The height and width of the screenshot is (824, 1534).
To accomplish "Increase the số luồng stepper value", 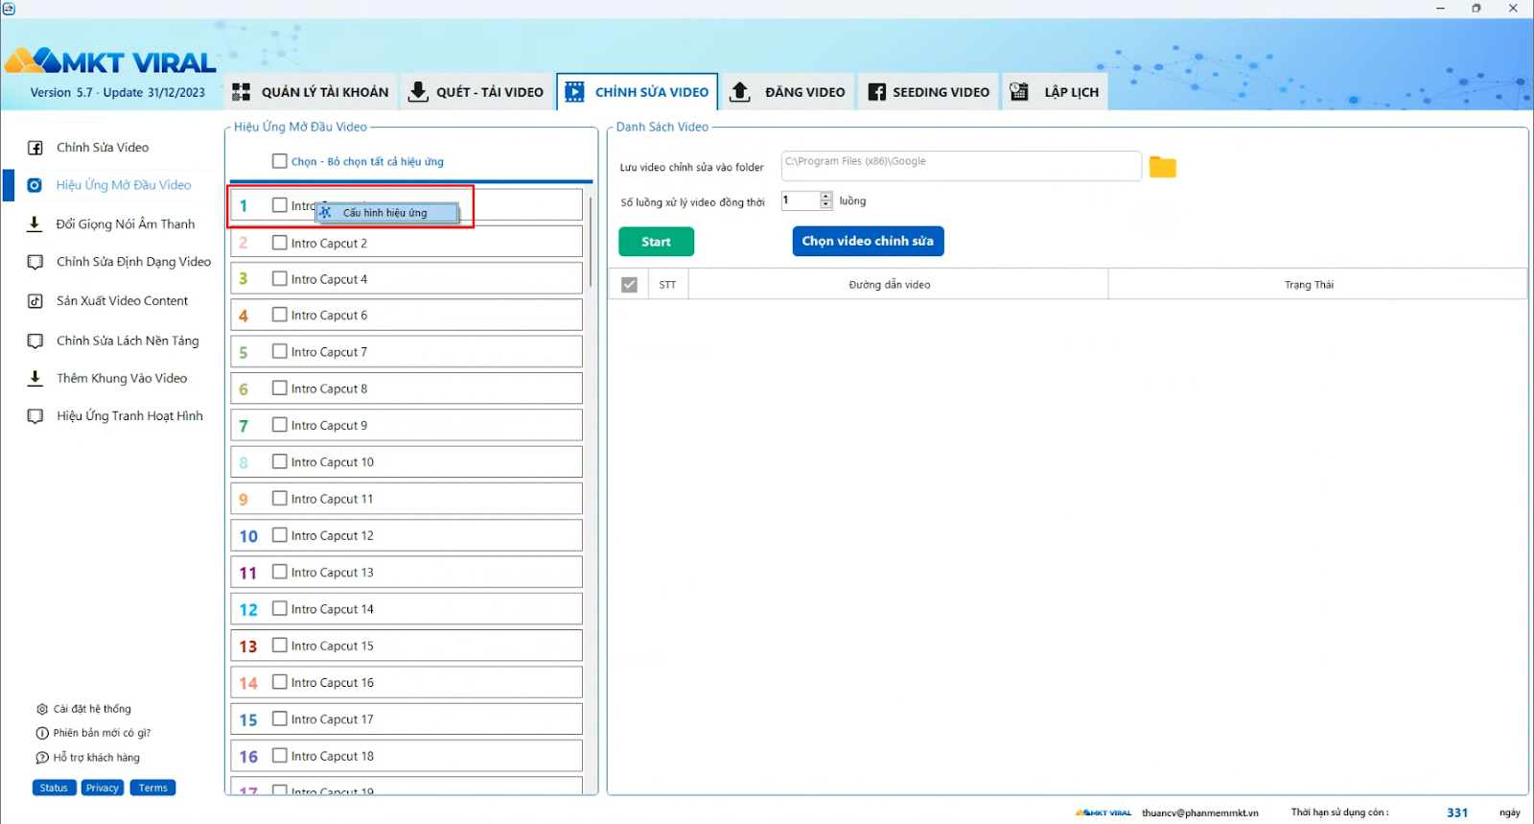I will point(826,197).
